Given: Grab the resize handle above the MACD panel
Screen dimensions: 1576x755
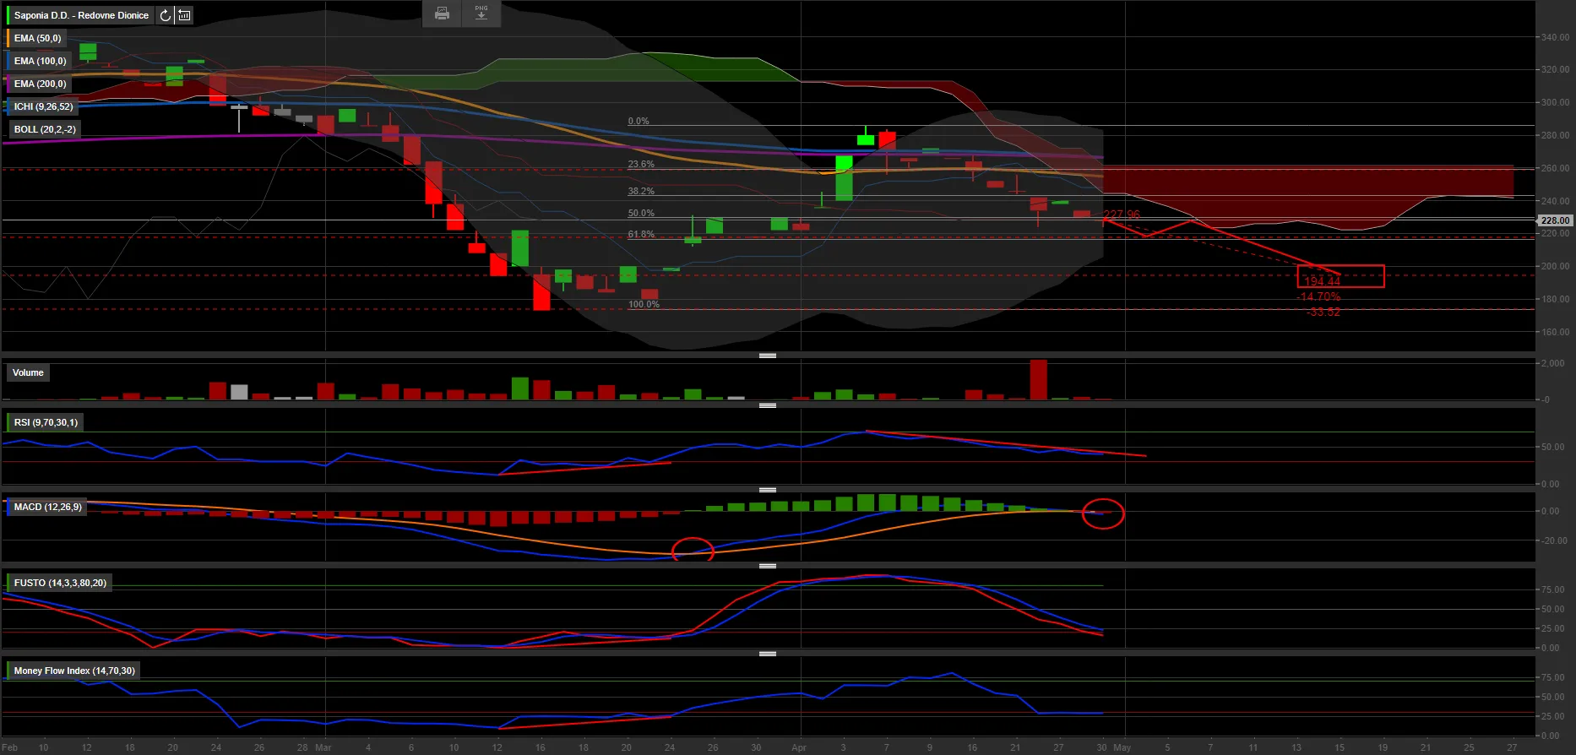Looking at the screenshot, I should pyautogui.click(x=767, y=490).
